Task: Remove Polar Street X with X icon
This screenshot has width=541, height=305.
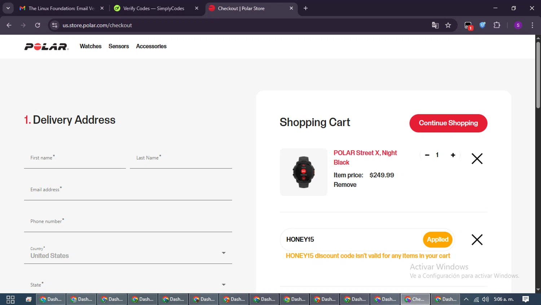Action: 477,158
